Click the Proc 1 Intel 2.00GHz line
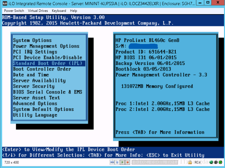 162,103
